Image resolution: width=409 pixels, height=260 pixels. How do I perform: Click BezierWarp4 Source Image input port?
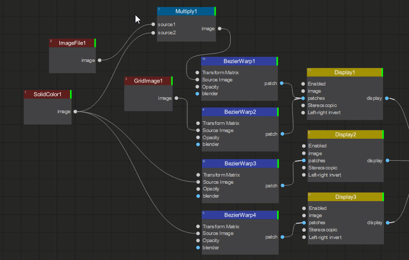coord(198,233)
